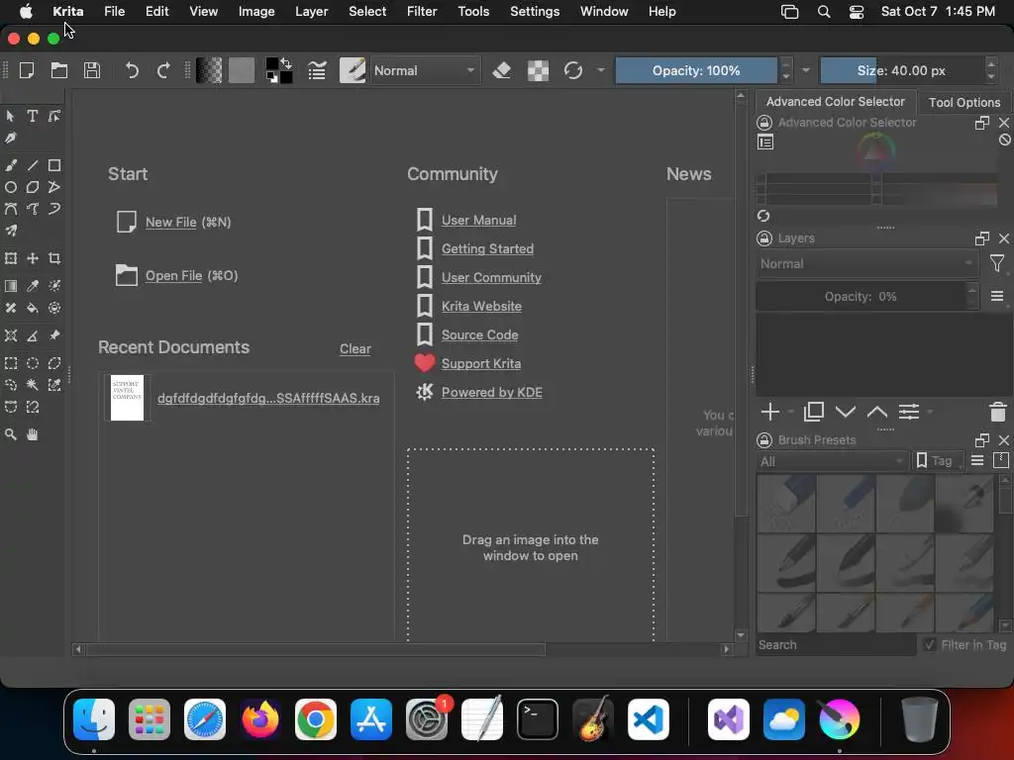
Task: Open the Getting Started link
Action: tap(487, 248)
